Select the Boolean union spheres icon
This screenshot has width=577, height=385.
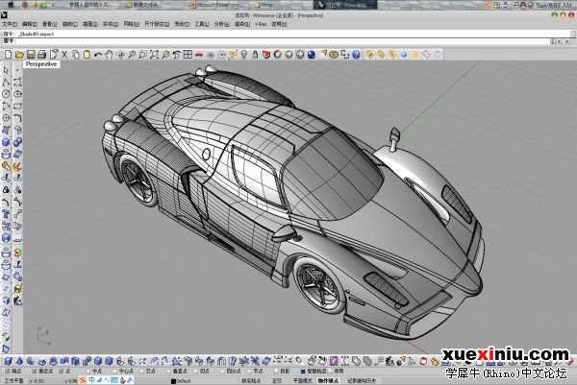coord(17,142)
